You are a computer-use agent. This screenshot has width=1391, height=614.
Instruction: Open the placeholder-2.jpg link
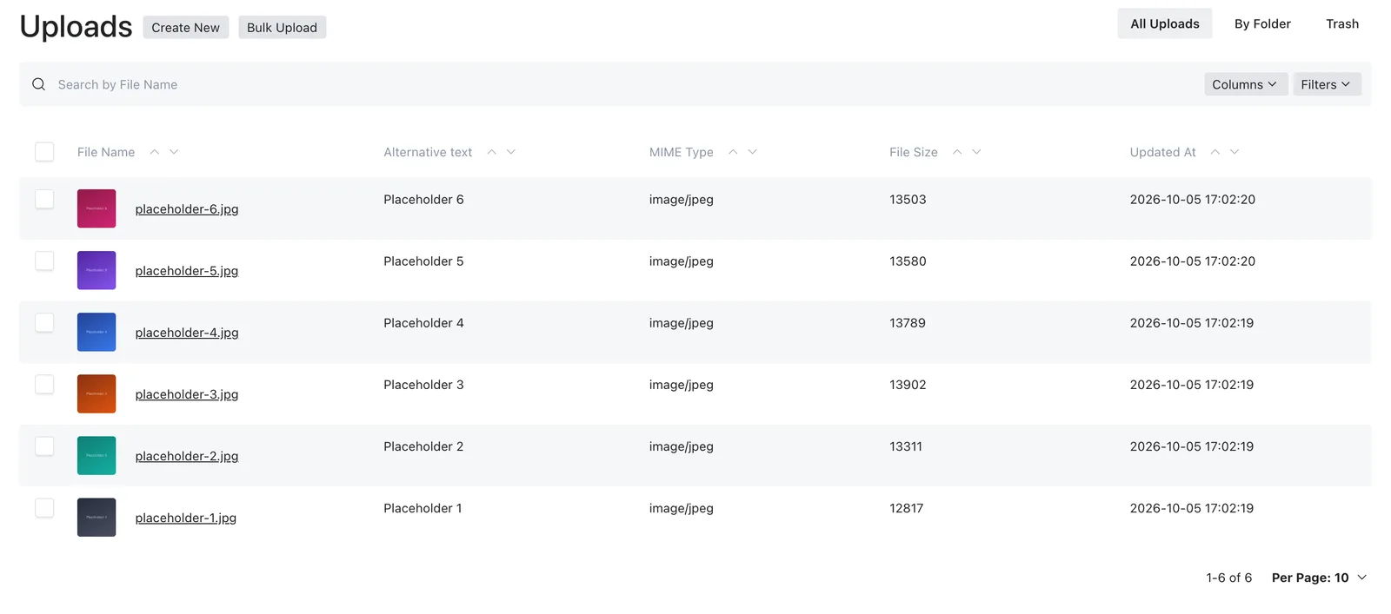click(x=187, y=456)
